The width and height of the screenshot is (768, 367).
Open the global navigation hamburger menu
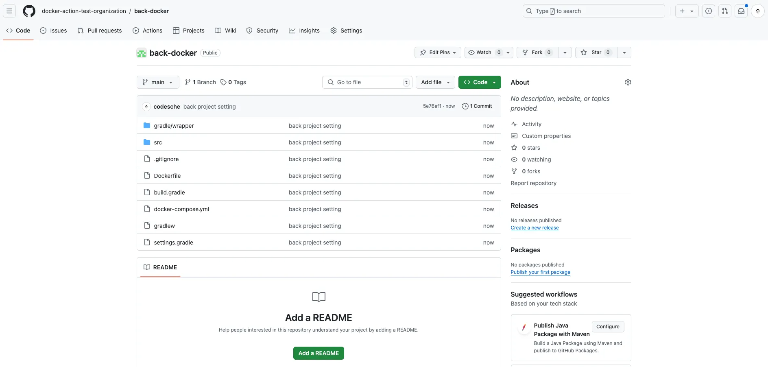click(x=9, y=11)
